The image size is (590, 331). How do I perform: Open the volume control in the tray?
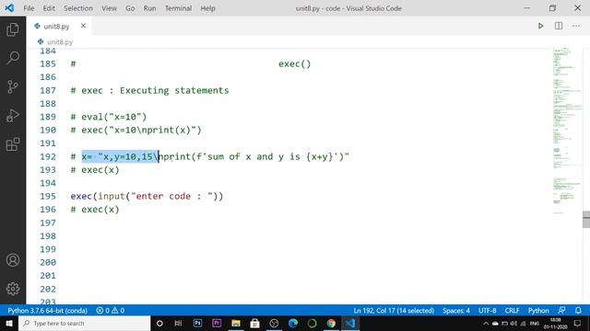pyautogui.click(x=514, y=324)
